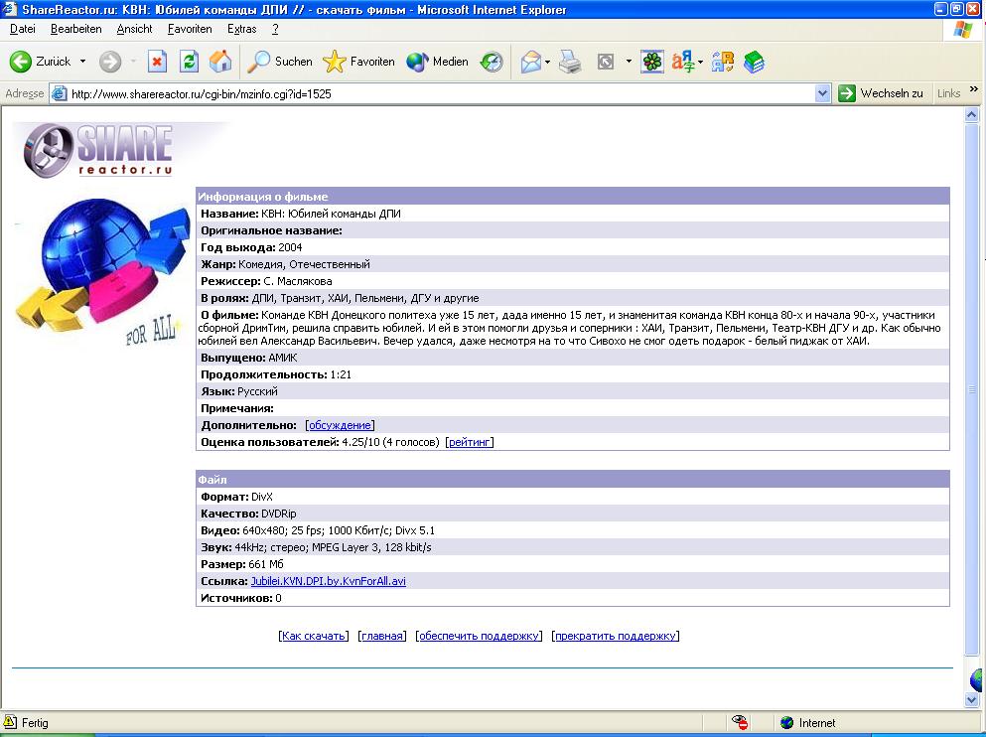Expand the Mail options dropdown arrow

[x=548, y=62]
